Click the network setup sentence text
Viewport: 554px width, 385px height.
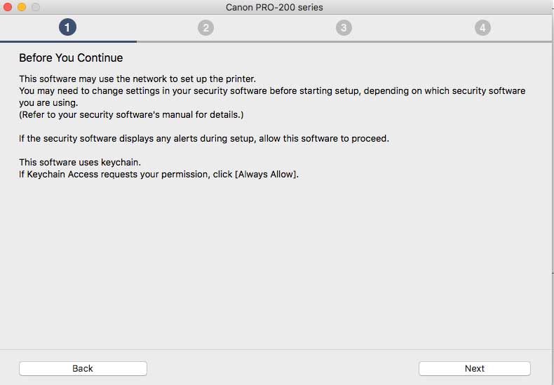point(137,79)
